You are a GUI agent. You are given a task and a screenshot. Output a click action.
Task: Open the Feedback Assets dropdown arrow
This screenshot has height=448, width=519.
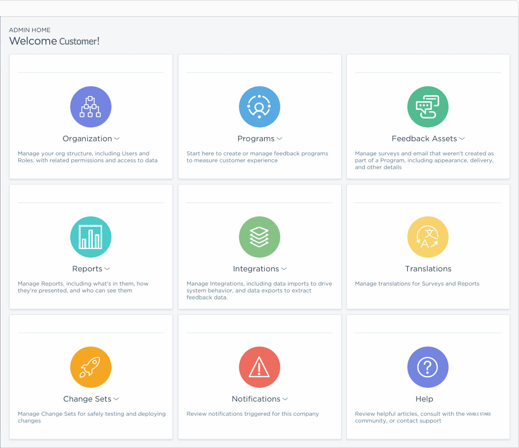[462, 139]
